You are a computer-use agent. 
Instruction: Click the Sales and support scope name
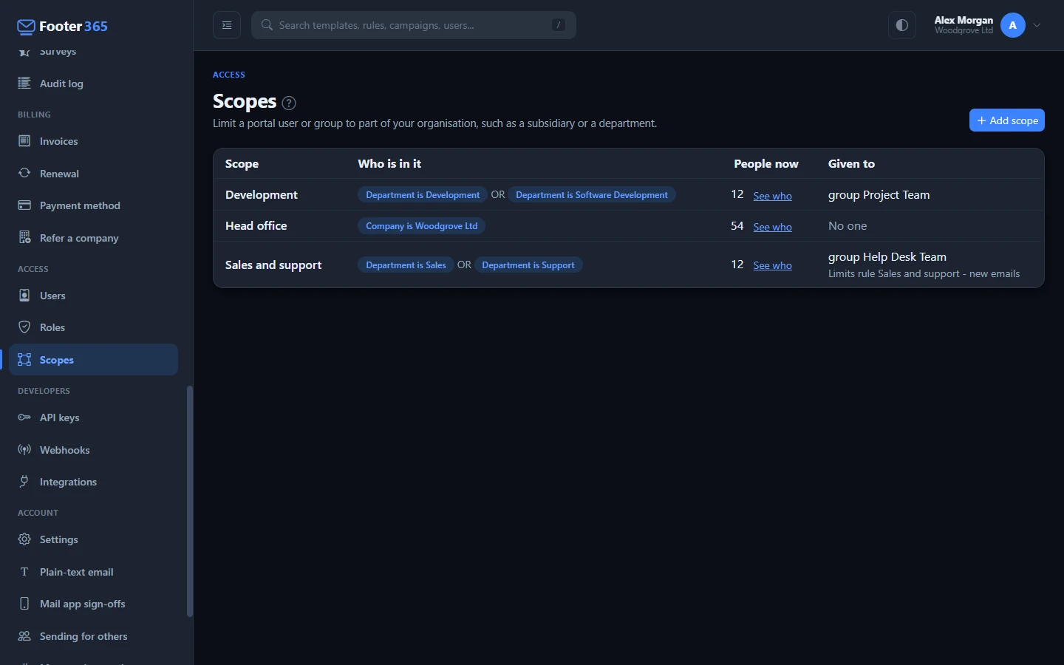tap(273, 265)
